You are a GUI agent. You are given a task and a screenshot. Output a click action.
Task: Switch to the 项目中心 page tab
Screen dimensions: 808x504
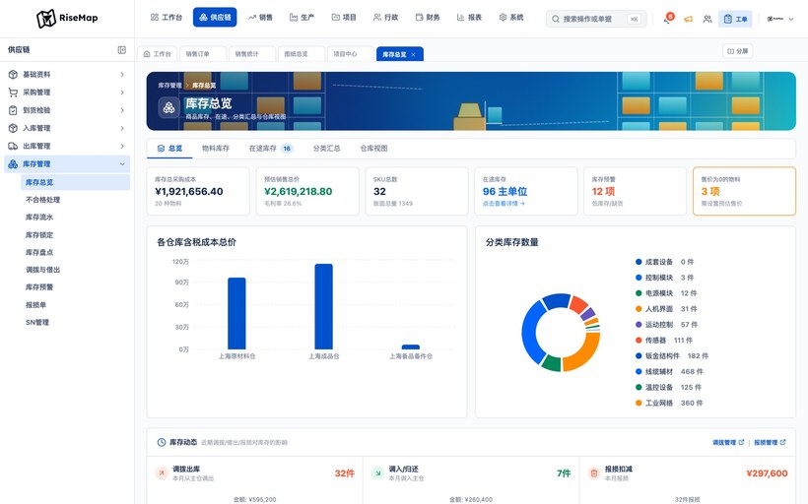point(350,54)
